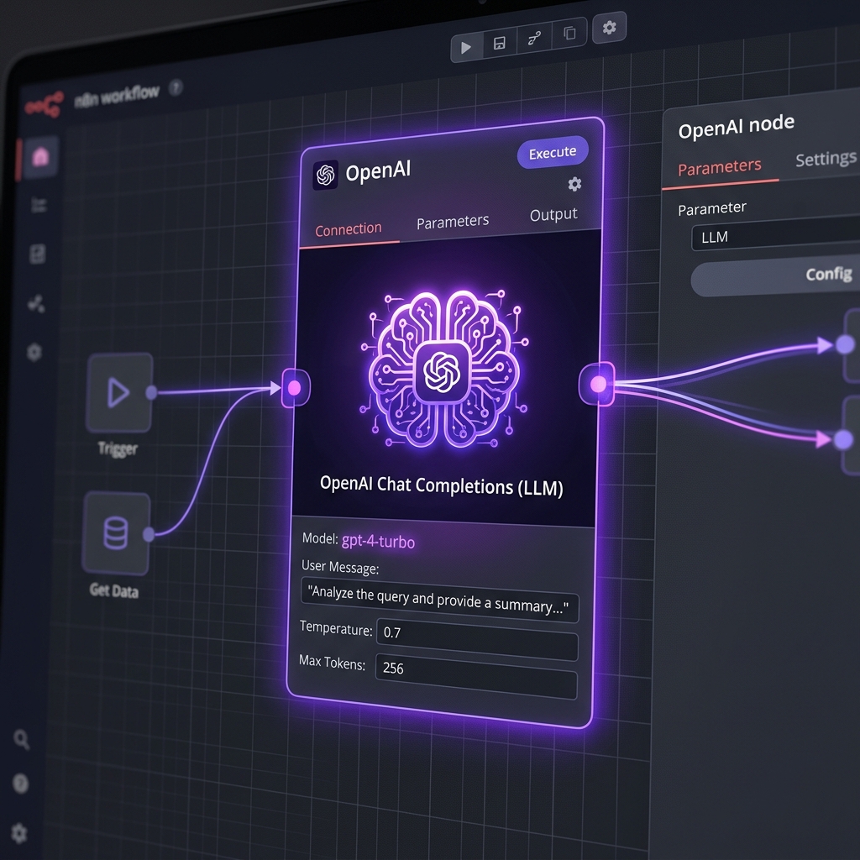Save the workflow using the floppy icon
Image resolution: width=860 pixels, height=860 pixels.
coord(499,43)
